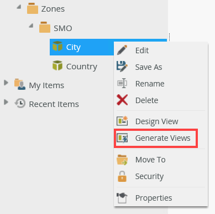Viewport: 215px width, 214px height.
Task: Expand the Recent Items node
Action: coord(6,102)
